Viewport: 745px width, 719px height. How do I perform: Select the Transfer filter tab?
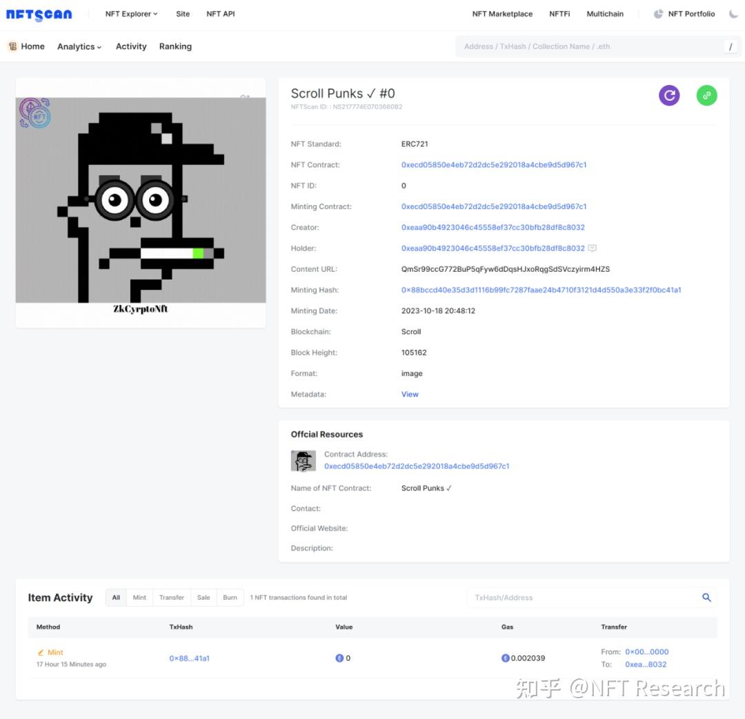tap(171, 598)
